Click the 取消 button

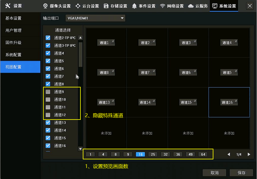[214, 173]
